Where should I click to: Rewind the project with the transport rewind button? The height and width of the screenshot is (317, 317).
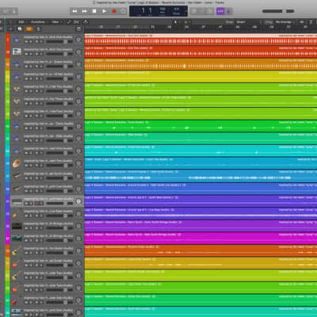[74, 11]
